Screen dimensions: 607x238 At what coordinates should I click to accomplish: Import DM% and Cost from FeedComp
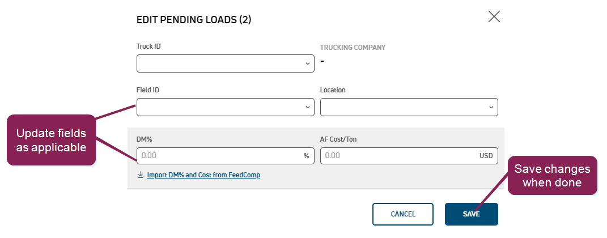point(203,175)
